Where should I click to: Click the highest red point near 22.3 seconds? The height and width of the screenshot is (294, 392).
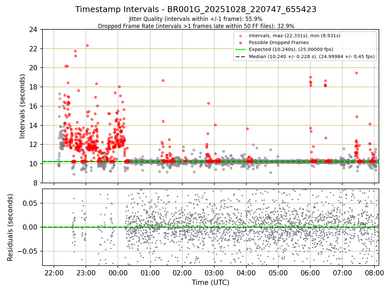[87, 45]
